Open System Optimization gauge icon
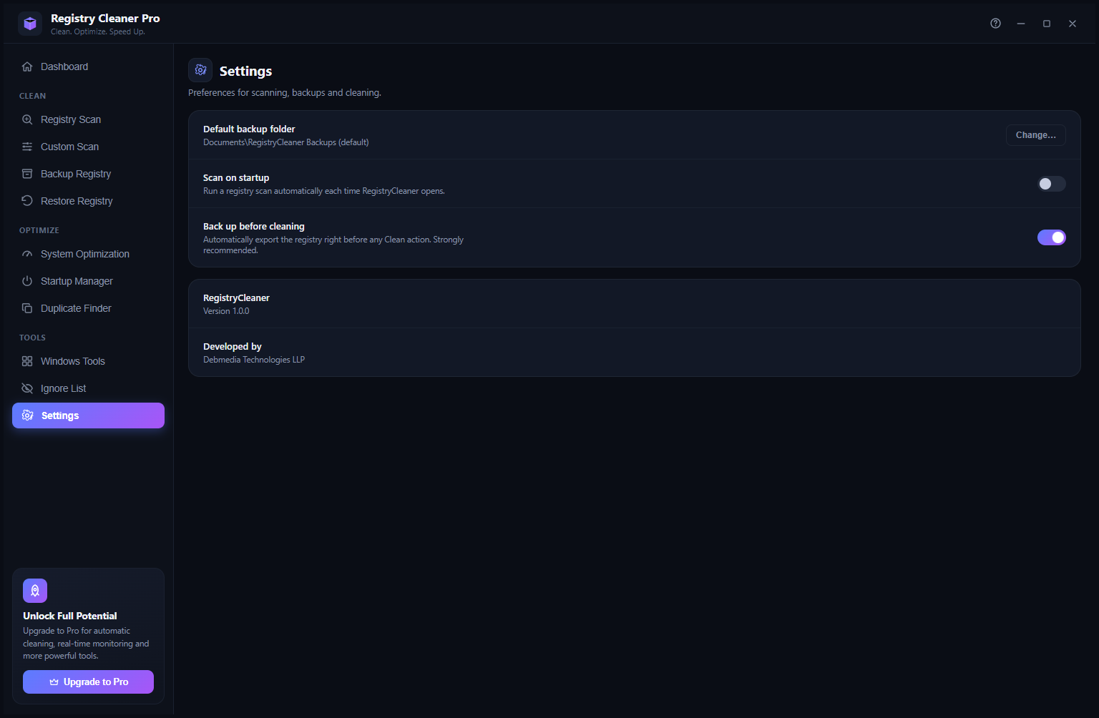Image resolution: width=1099 pixels, height=718 pixels. tap(27, 254)
